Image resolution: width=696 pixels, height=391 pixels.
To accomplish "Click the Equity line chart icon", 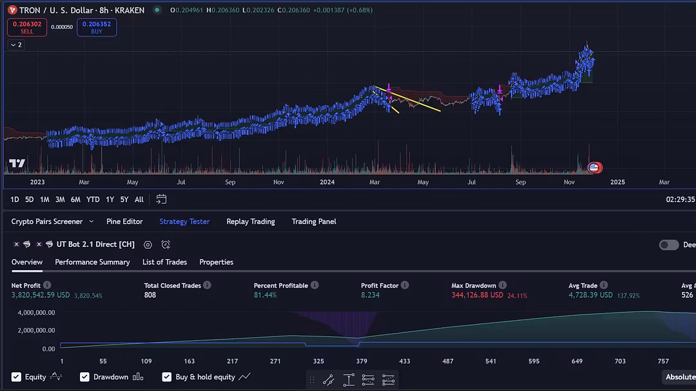I will pyautogui.click(x=56, y=376).
